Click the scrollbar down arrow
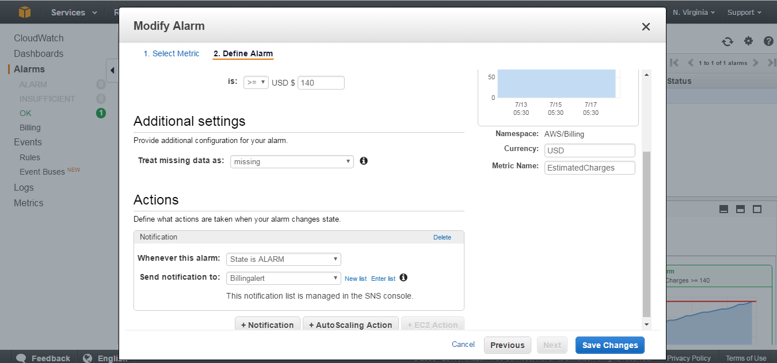This screenshot has width=777, height=363. (646, 325)
